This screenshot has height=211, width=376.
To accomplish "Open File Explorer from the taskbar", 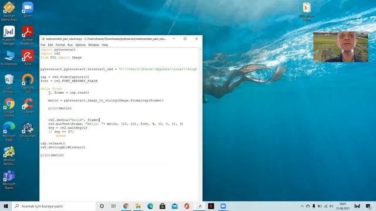I will pos(138,206).
